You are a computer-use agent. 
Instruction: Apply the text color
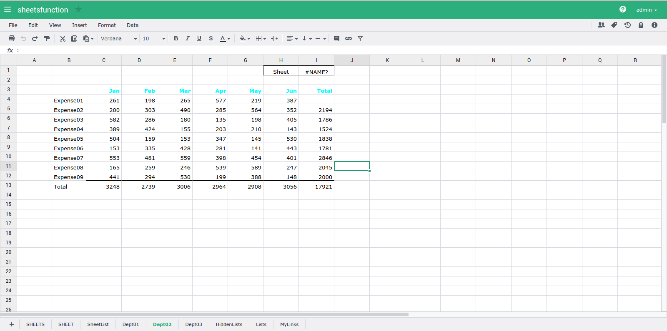coord(223,38)
